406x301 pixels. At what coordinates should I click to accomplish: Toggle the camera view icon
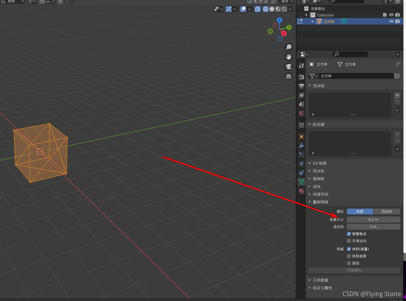[x=289, y=67]
